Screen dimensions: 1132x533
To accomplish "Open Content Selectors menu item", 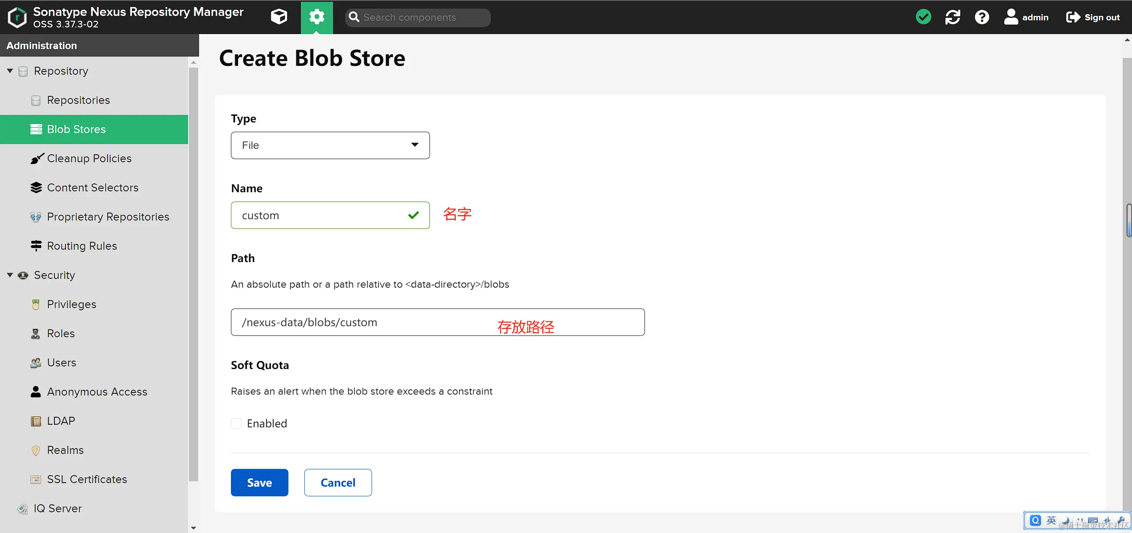I will [92, 187].
